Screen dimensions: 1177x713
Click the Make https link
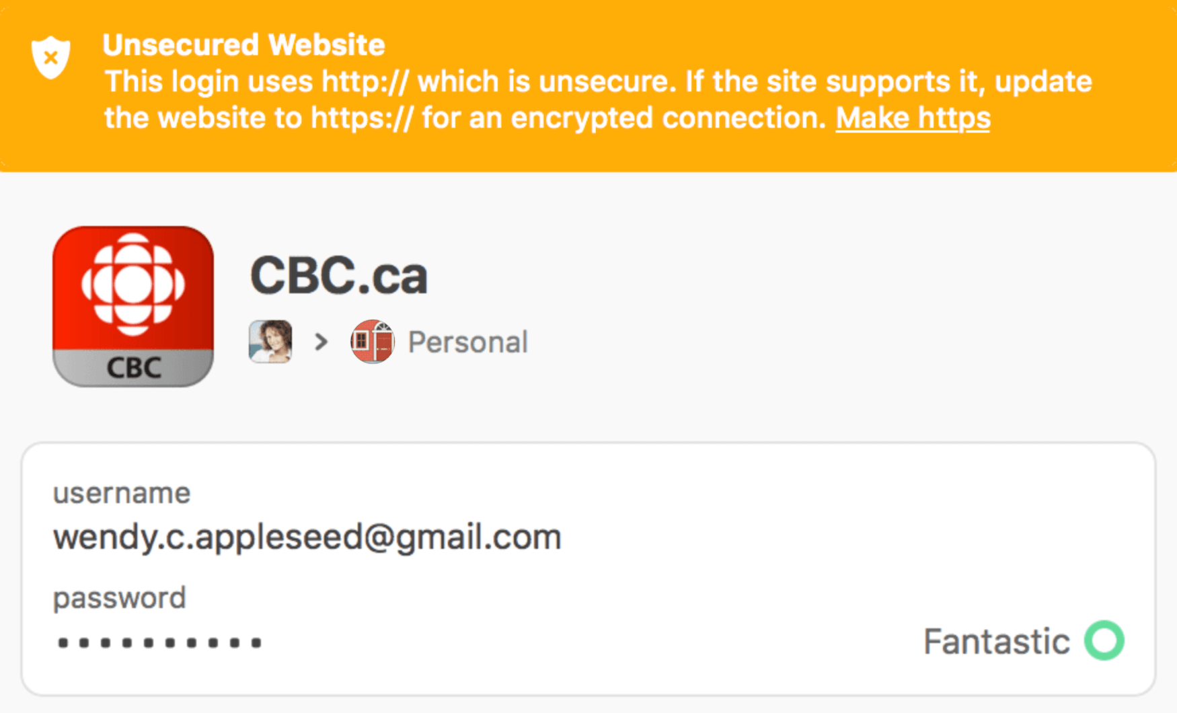click(x=913, y=118)
